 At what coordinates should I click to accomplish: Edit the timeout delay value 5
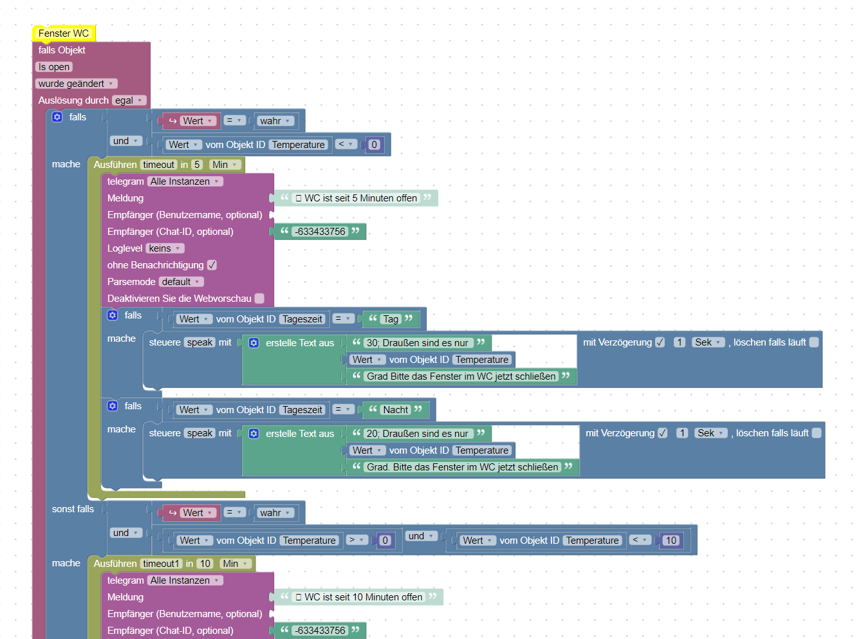pos(198,165)
